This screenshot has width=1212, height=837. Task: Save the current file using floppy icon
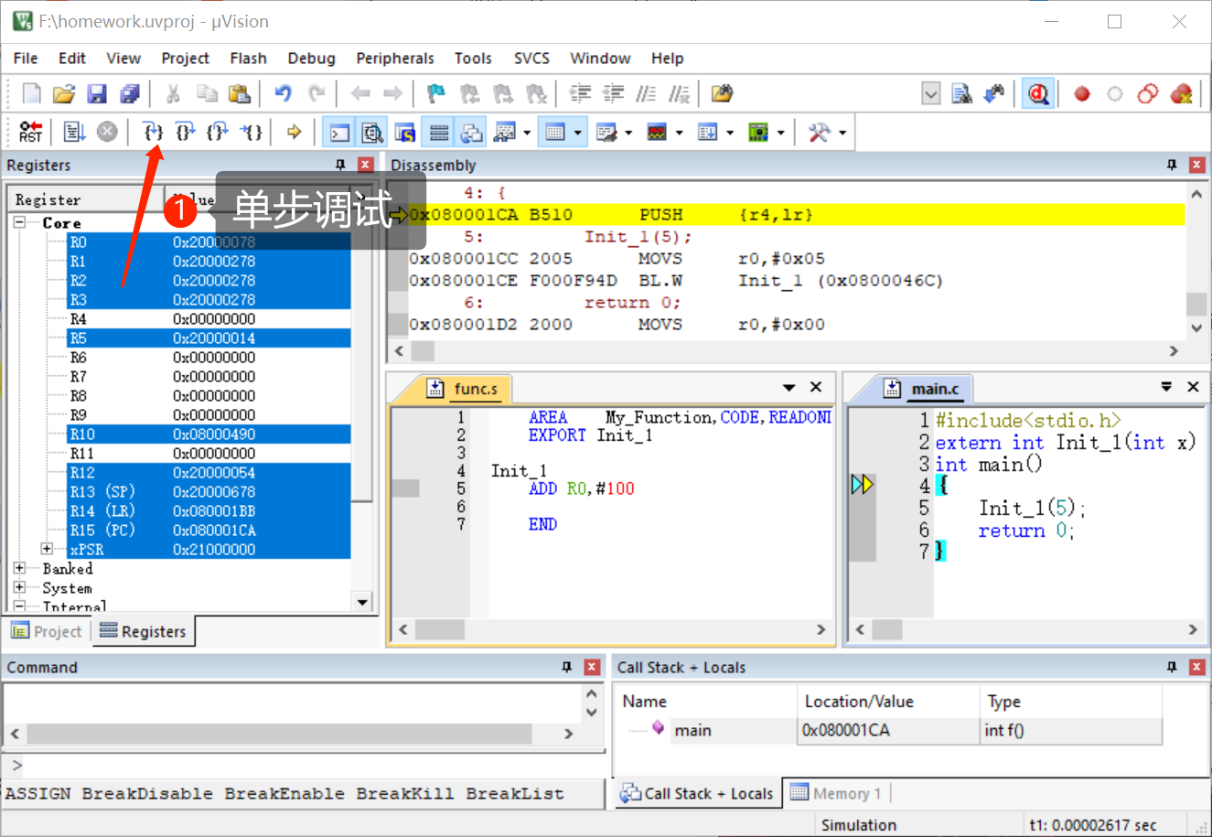97,93
